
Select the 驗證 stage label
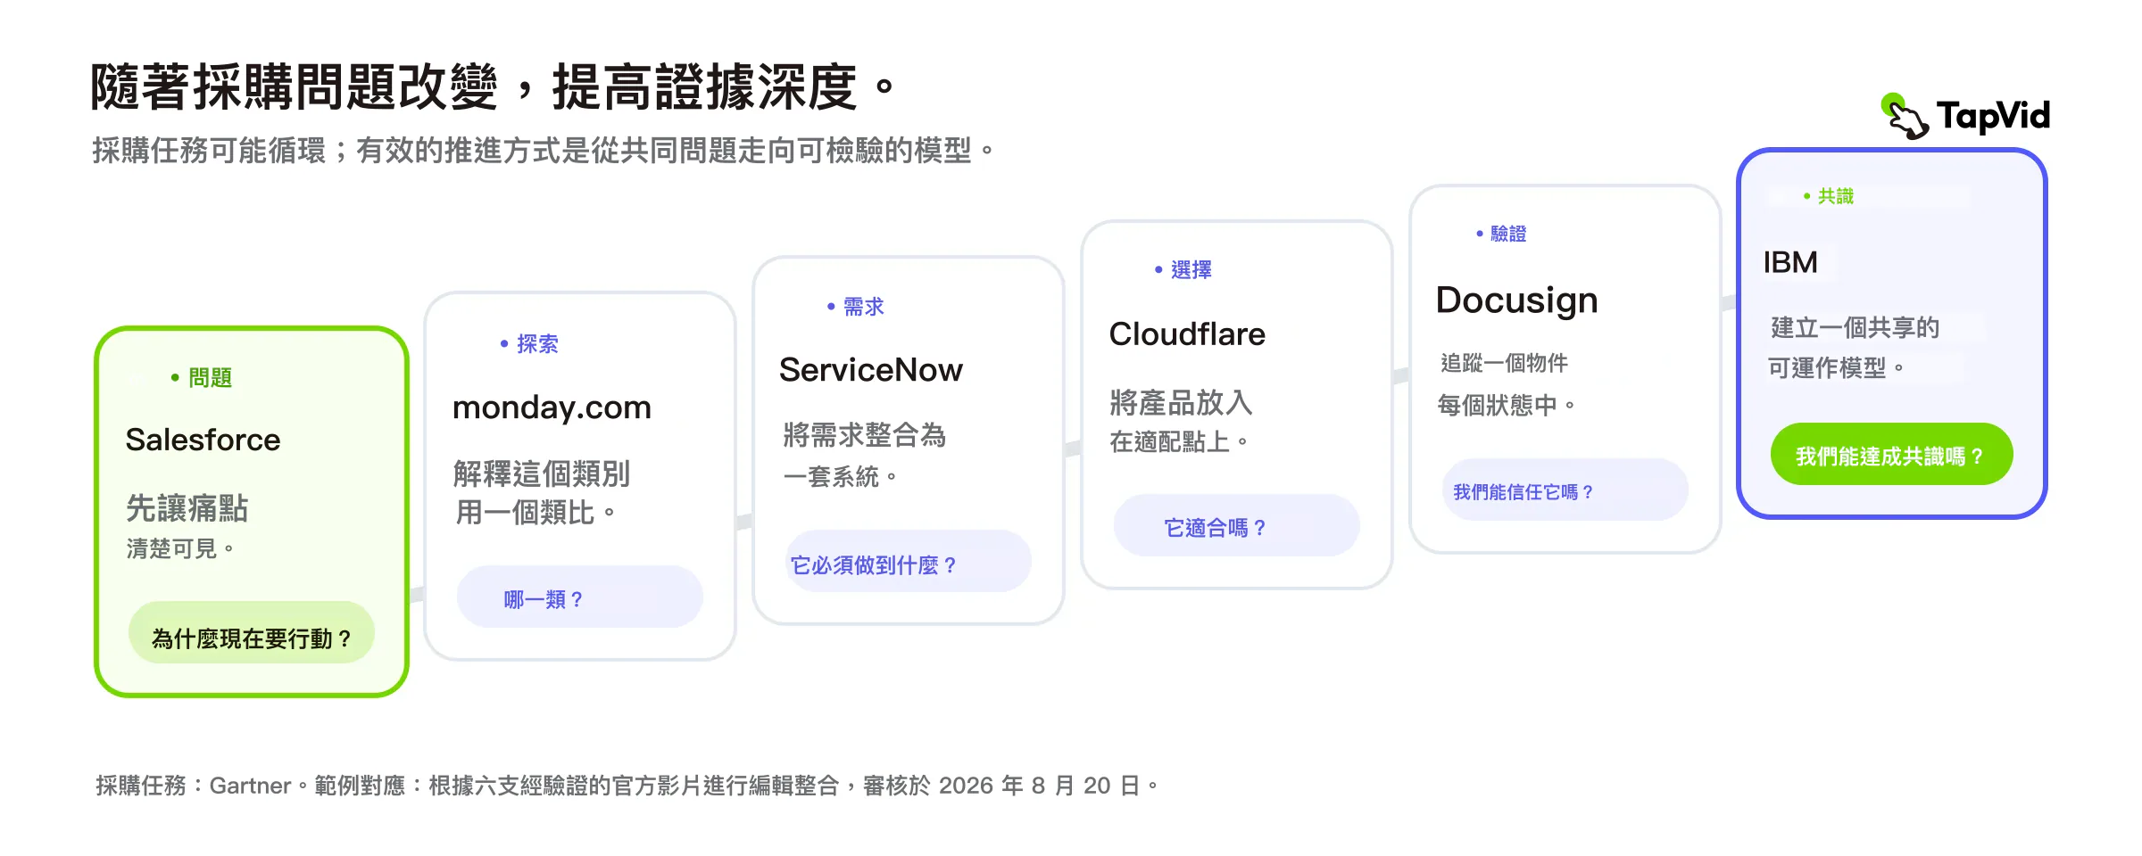pyautogui.click(x=1508, y=234)
